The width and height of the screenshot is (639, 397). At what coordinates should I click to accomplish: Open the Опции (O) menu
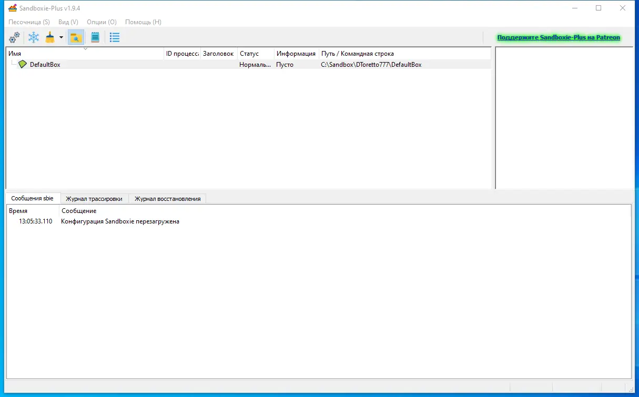pyautogui.click(x=102, y=22)
